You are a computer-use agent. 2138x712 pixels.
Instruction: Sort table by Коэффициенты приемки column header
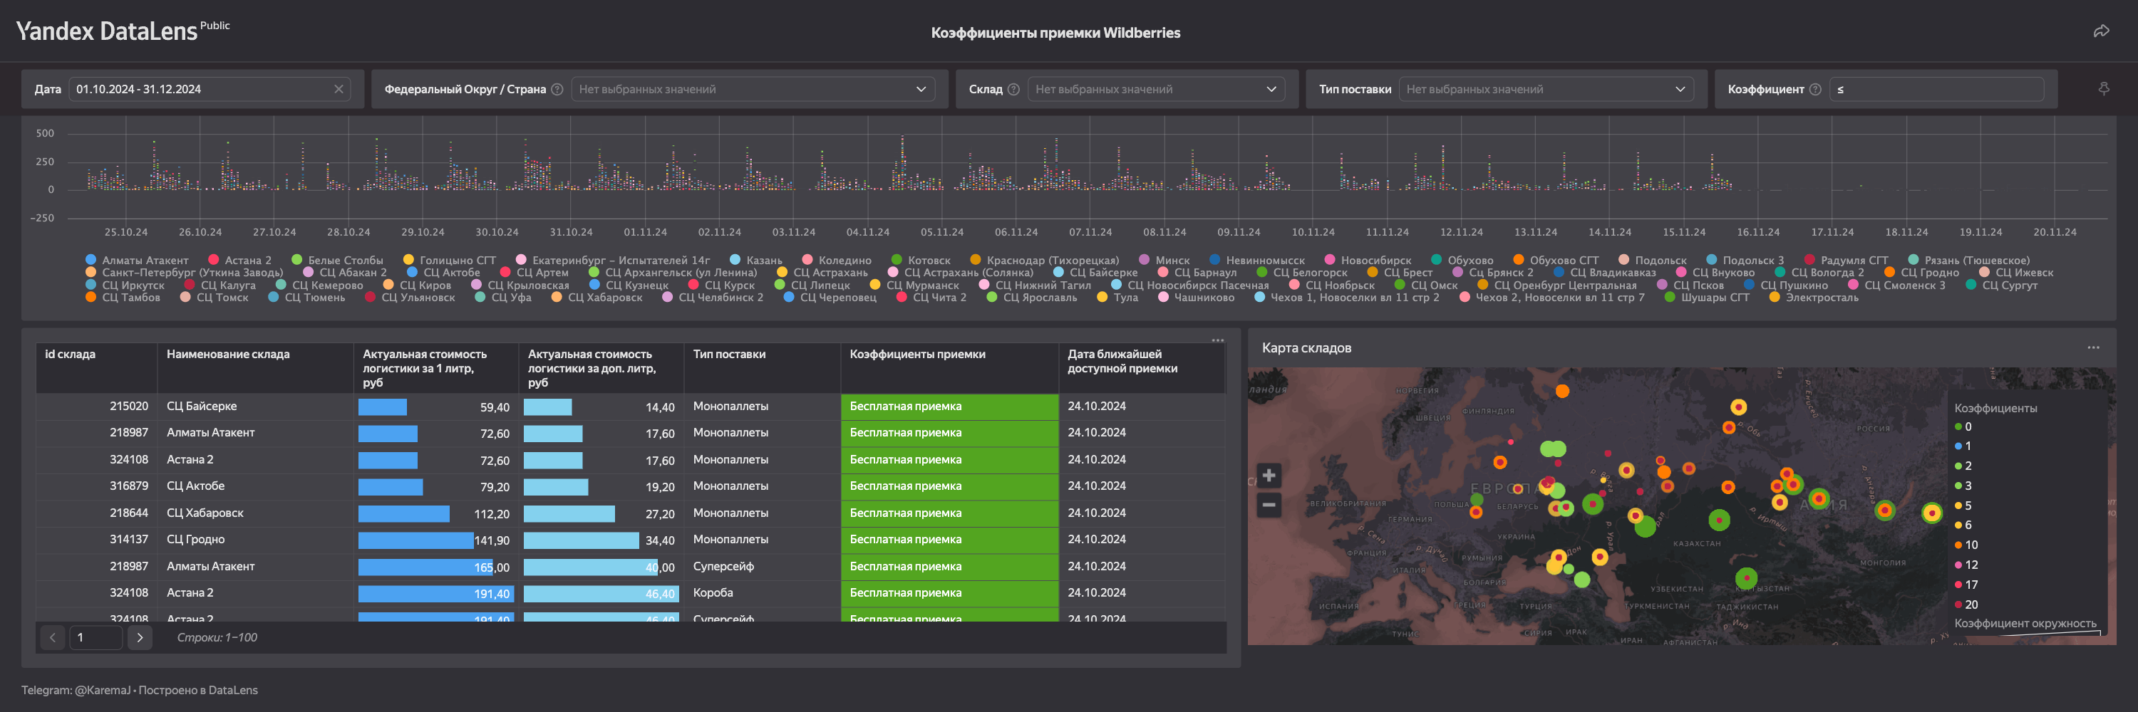917,354
